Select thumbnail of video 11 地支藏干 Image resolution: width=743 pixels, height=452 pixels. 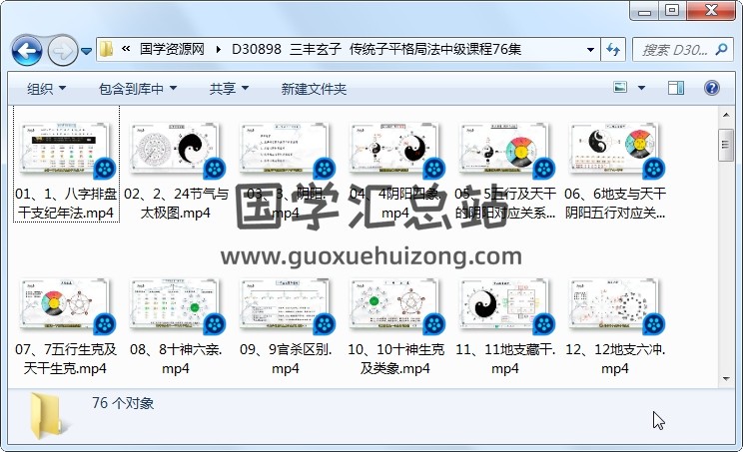[504, 304]
